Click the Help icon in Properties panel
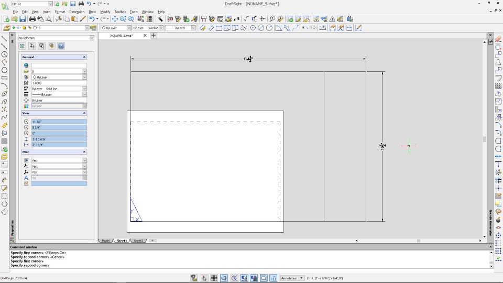 pyautogui.click(x=61, y=46)
